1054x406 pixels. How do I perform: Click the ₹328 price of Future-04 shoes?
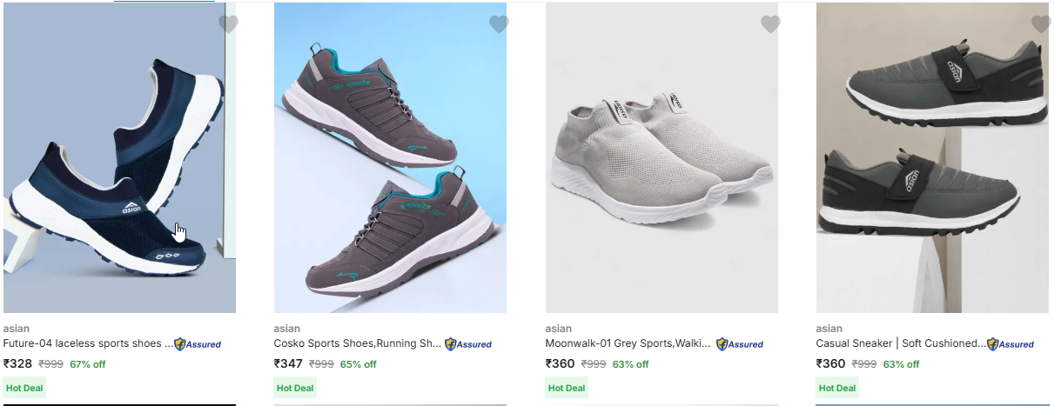tap(18, 364)
